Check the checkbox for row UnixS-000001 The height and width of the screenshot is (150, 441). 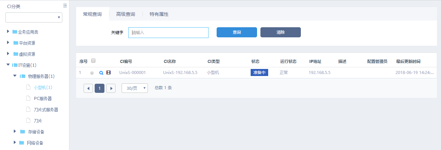coord(92,73)
